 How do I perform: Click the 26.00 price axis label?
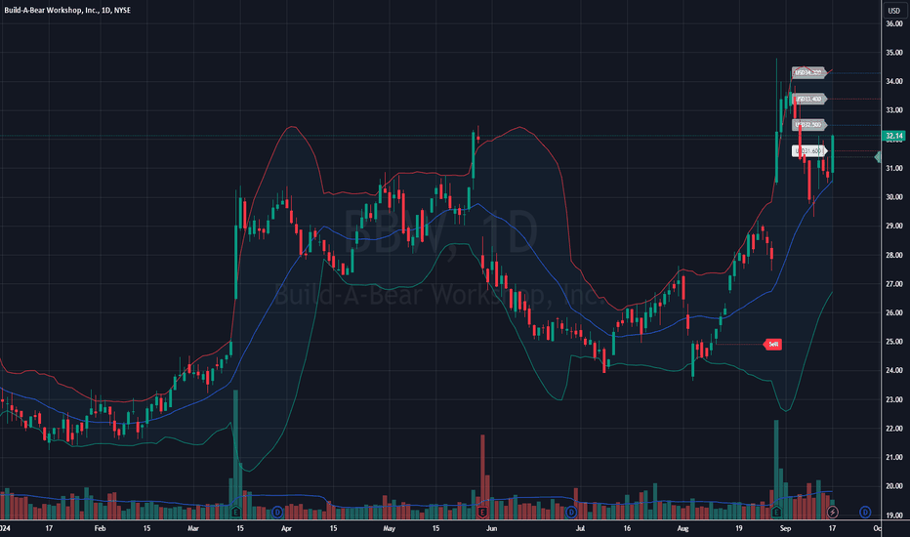(x=893, y=312)
